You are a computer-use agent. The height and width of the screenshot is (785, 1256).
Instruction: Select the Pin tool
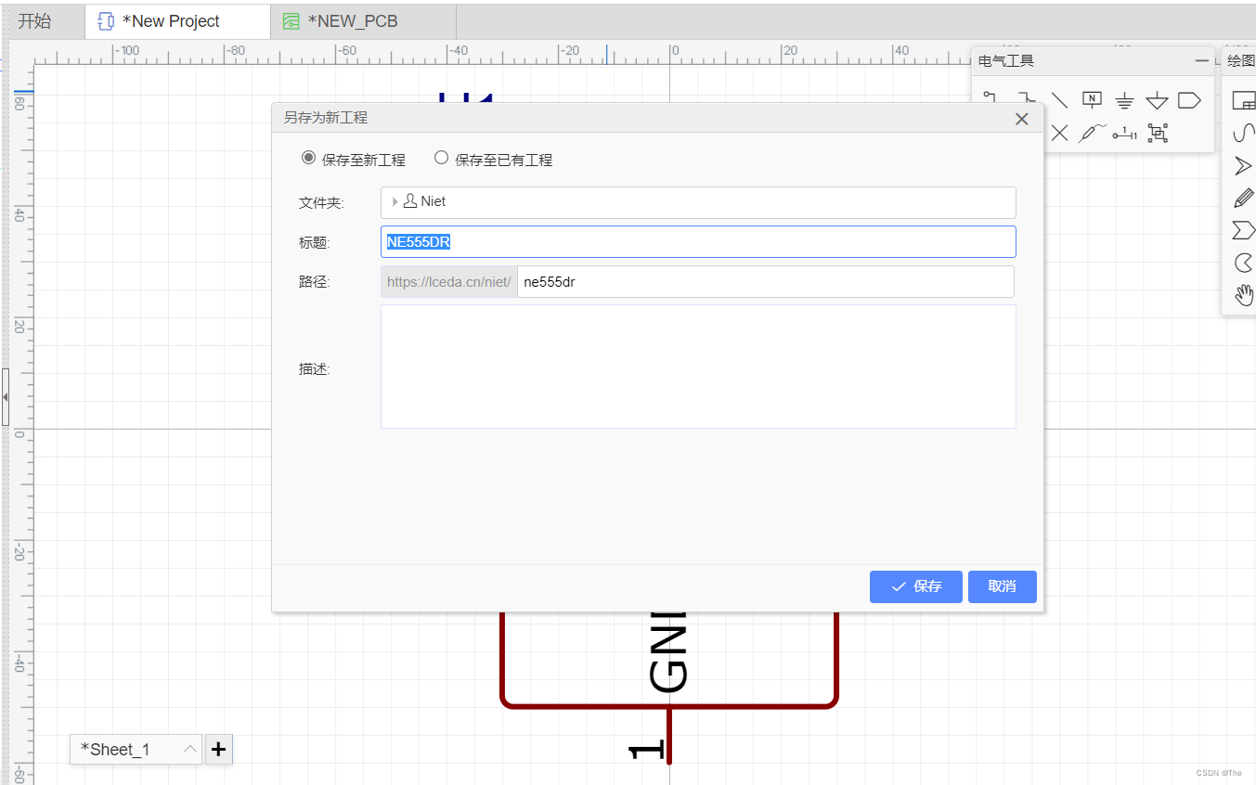point(1125,133)
